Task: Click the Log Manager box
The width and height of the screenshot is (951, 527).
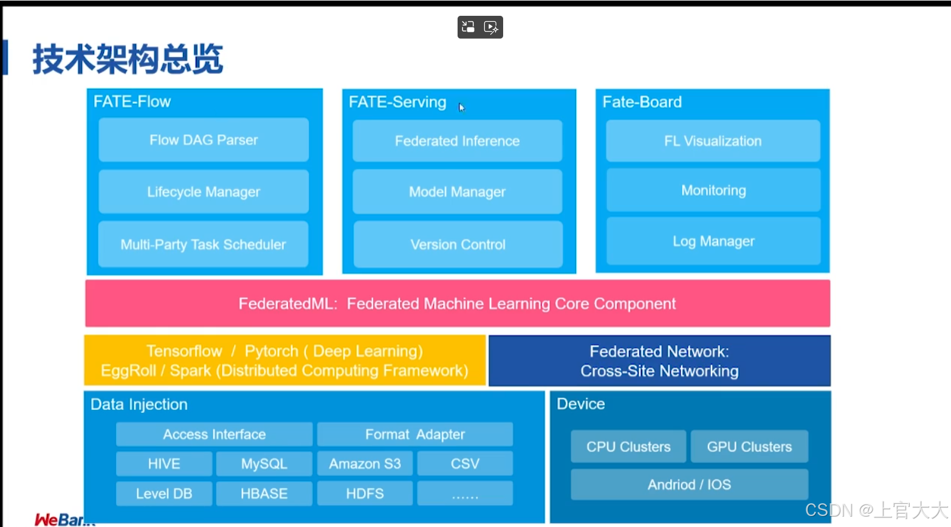Action: coord(713,241)
